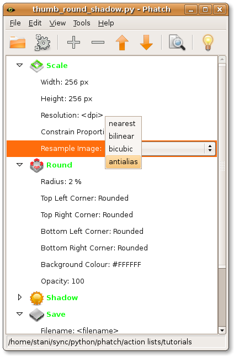Open an action list with folder icon

18,42
